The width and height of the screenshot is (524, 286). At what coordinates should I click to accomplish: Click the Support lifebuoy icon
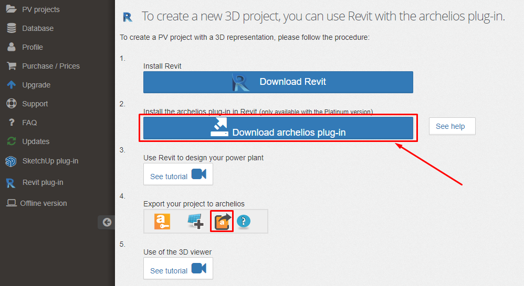[x=12, y=103]
